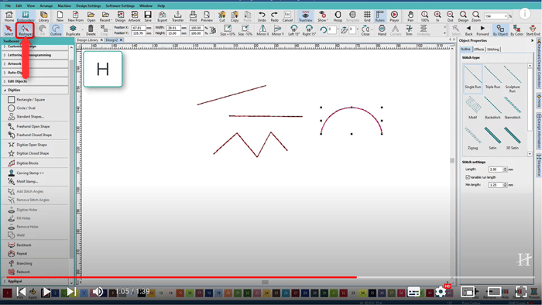Click Rotate Left 15° icon
The height and width of the screenshot is (305, 542).
click(293, 30)
